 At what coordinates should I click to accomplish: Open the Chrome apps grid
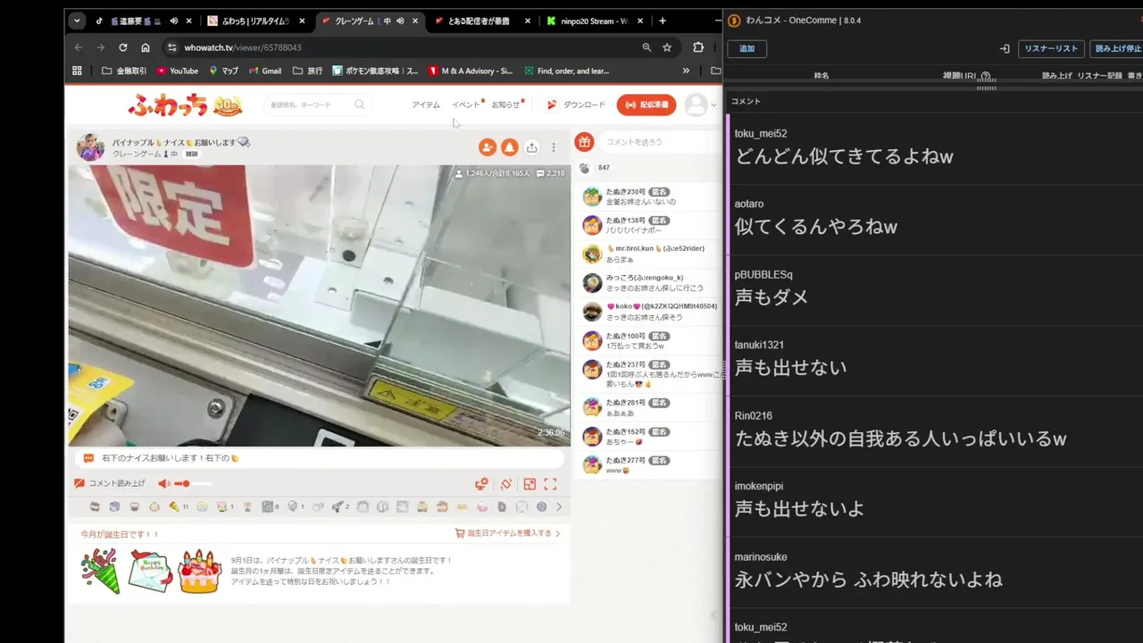click(x=78, y=71)
